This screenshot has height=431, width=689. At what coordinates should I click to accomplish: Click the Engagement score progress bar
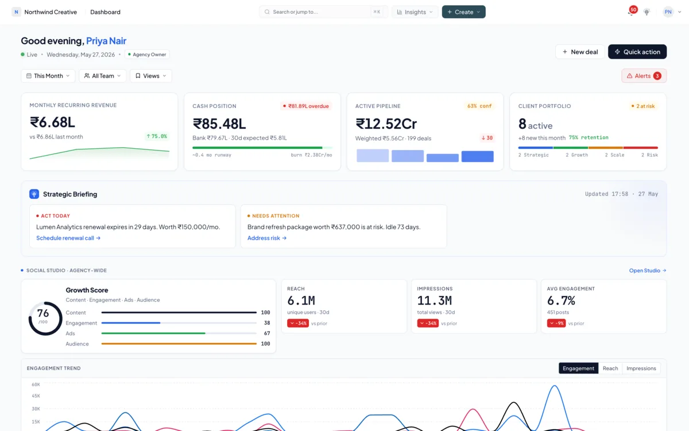[179, 323]
